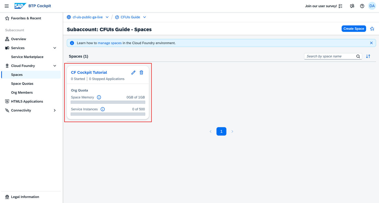Image resolution: width=379 pixels, height=203 pixels.
Task: Open Space Quotas
Action: 31,84
